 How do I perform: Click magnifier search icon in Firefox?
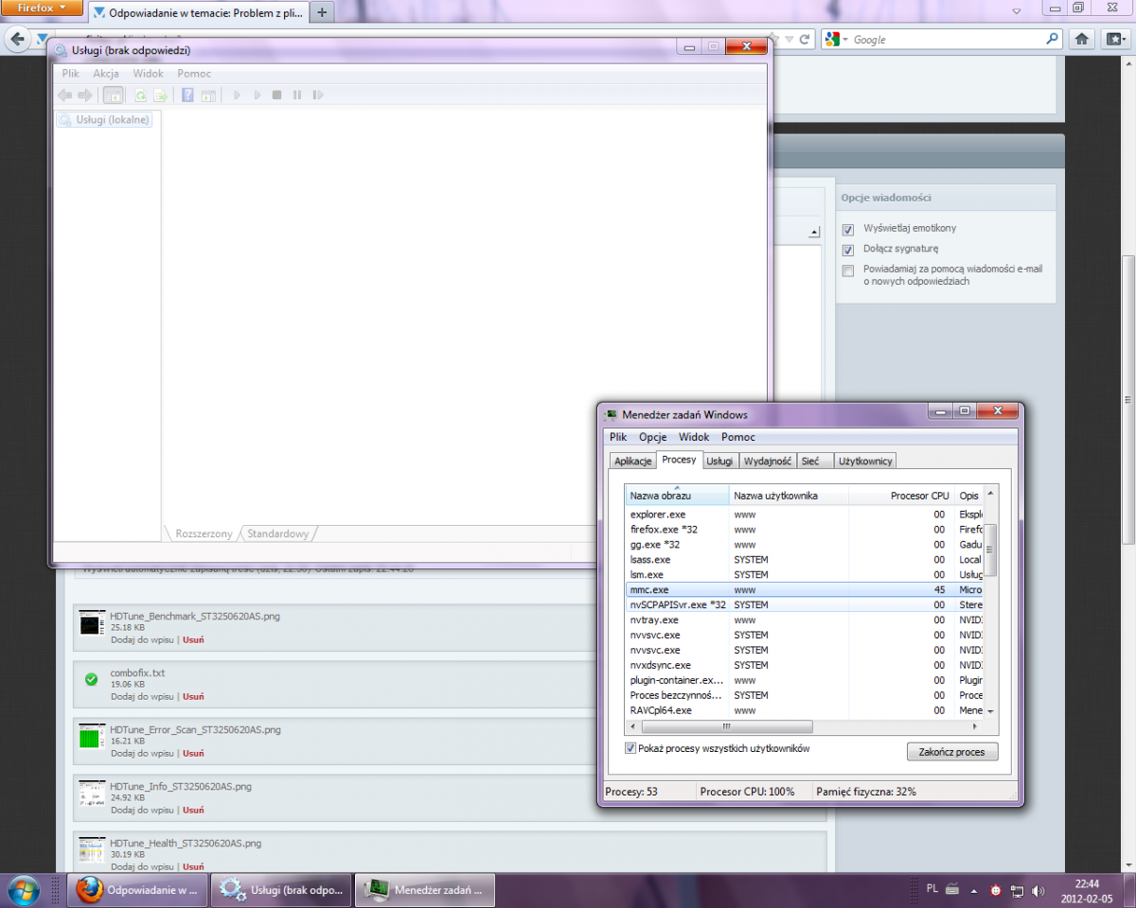tap(1052, 40)
